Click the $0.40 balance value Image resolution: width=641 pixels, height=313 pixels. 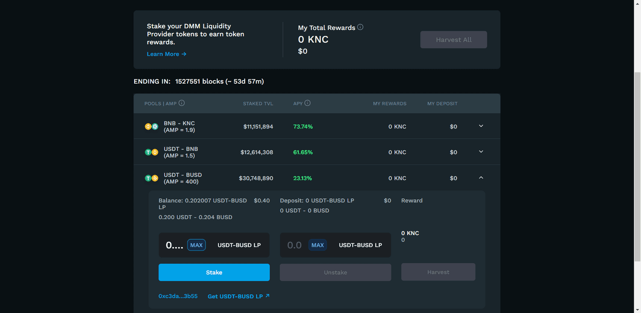point(262,200)
